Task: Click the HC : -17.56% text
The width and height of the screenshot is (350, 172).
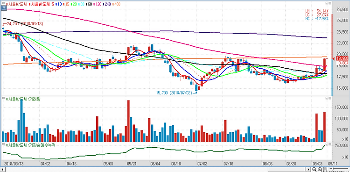Action: pyautogui.click(x=317, y=19)
